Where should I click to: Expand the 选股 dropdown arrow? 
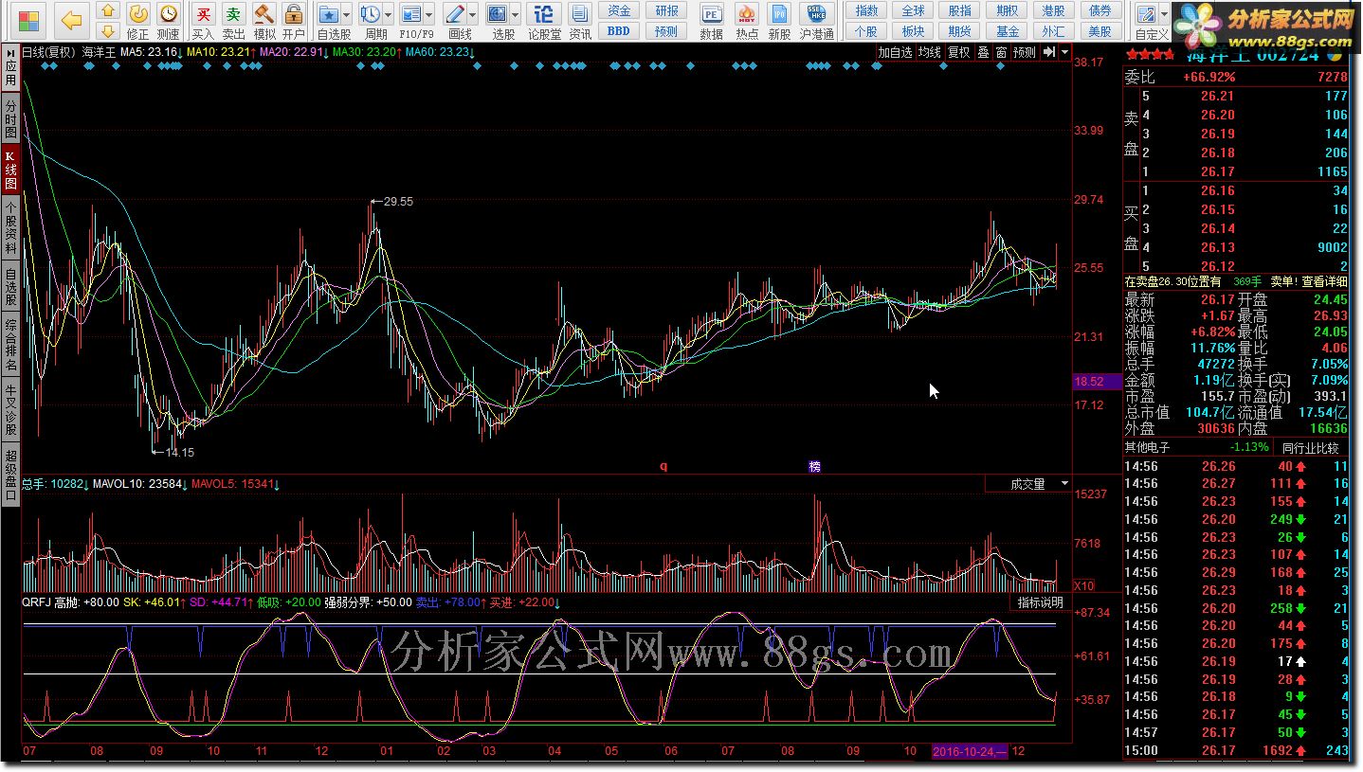coord(516,15)
